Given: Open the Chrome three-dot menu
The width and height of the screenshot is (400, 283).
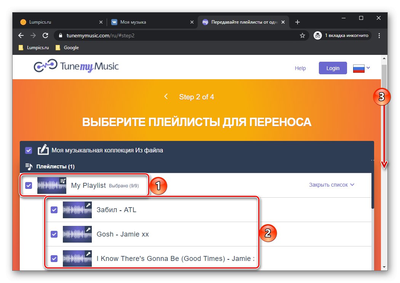Looking at the screenshot, I should 379,35.
